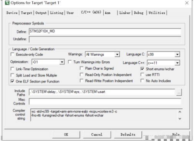Click the Keil app icon in title bar

point(7,3)
